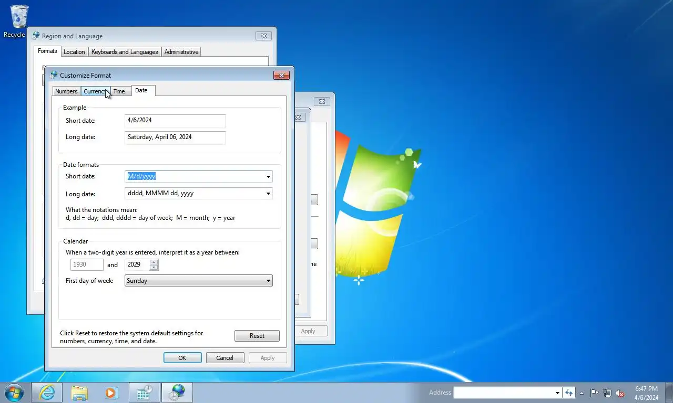Open the Recycle Bin desktop icon

click(x=16, y=21)
